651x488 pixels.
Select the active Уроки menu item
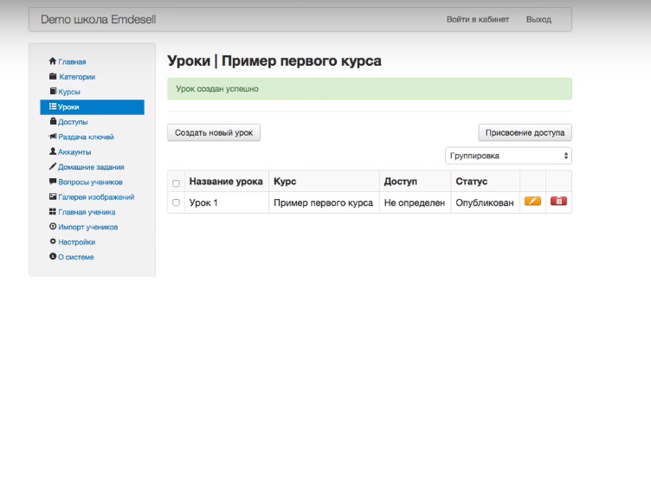point(92,106)
